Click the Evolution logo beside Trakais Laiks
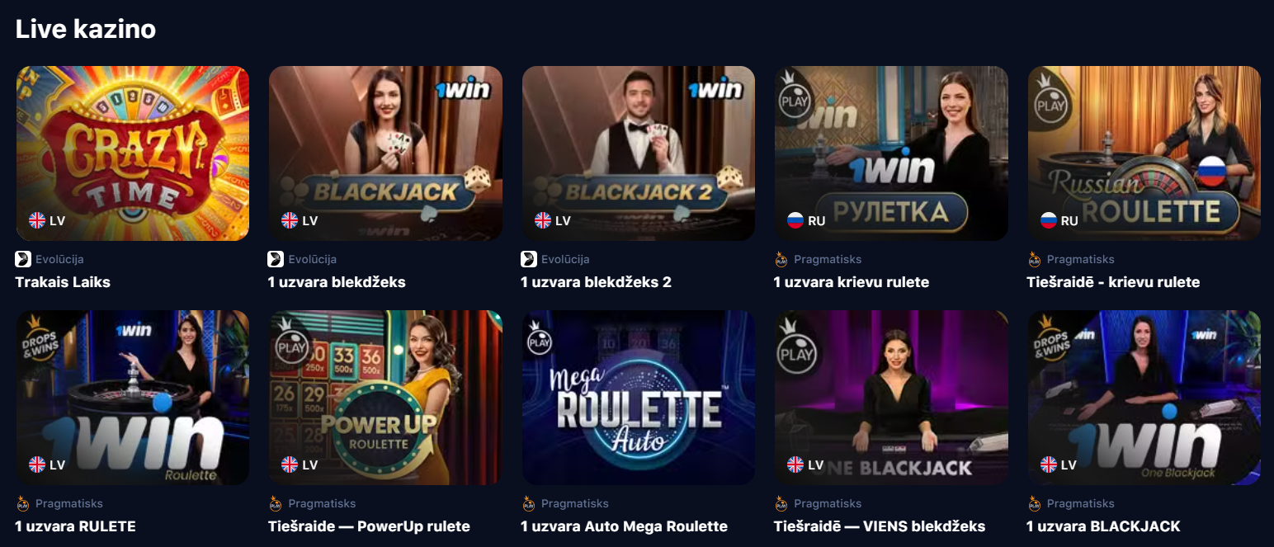This screenshot has width=1274, height=547. tap(23, 259)
